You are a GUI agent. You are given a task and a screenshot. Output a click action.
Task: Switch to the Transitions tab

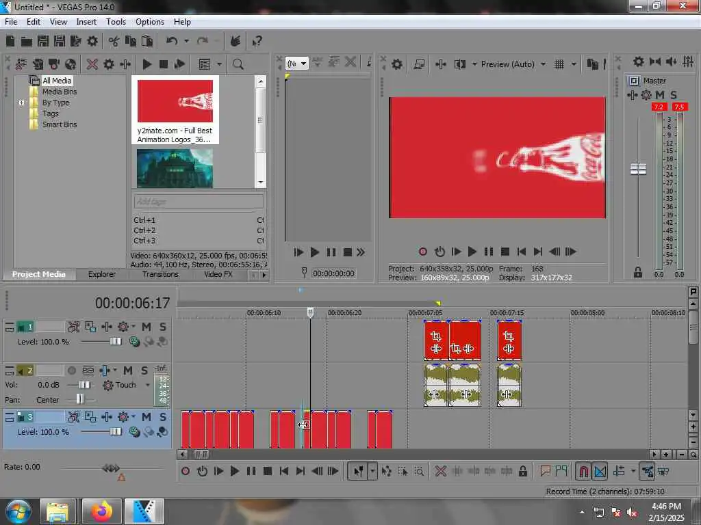coord(160,275)
